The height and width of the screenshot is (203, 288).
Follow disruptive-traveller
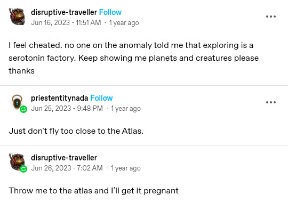point(110,12)
